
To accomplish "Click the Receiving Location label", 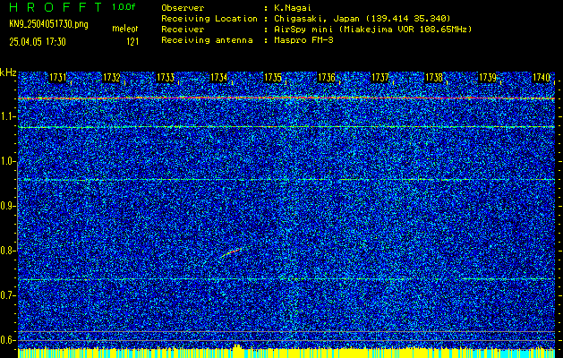I will pyautogui.click(x=209, y=19).
